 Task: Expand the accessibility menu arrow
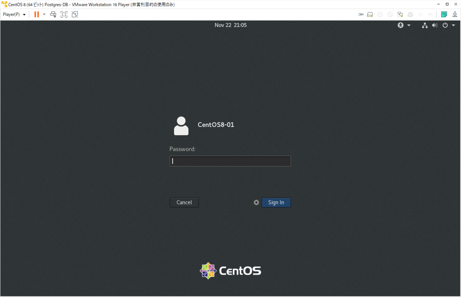(409, 25)
